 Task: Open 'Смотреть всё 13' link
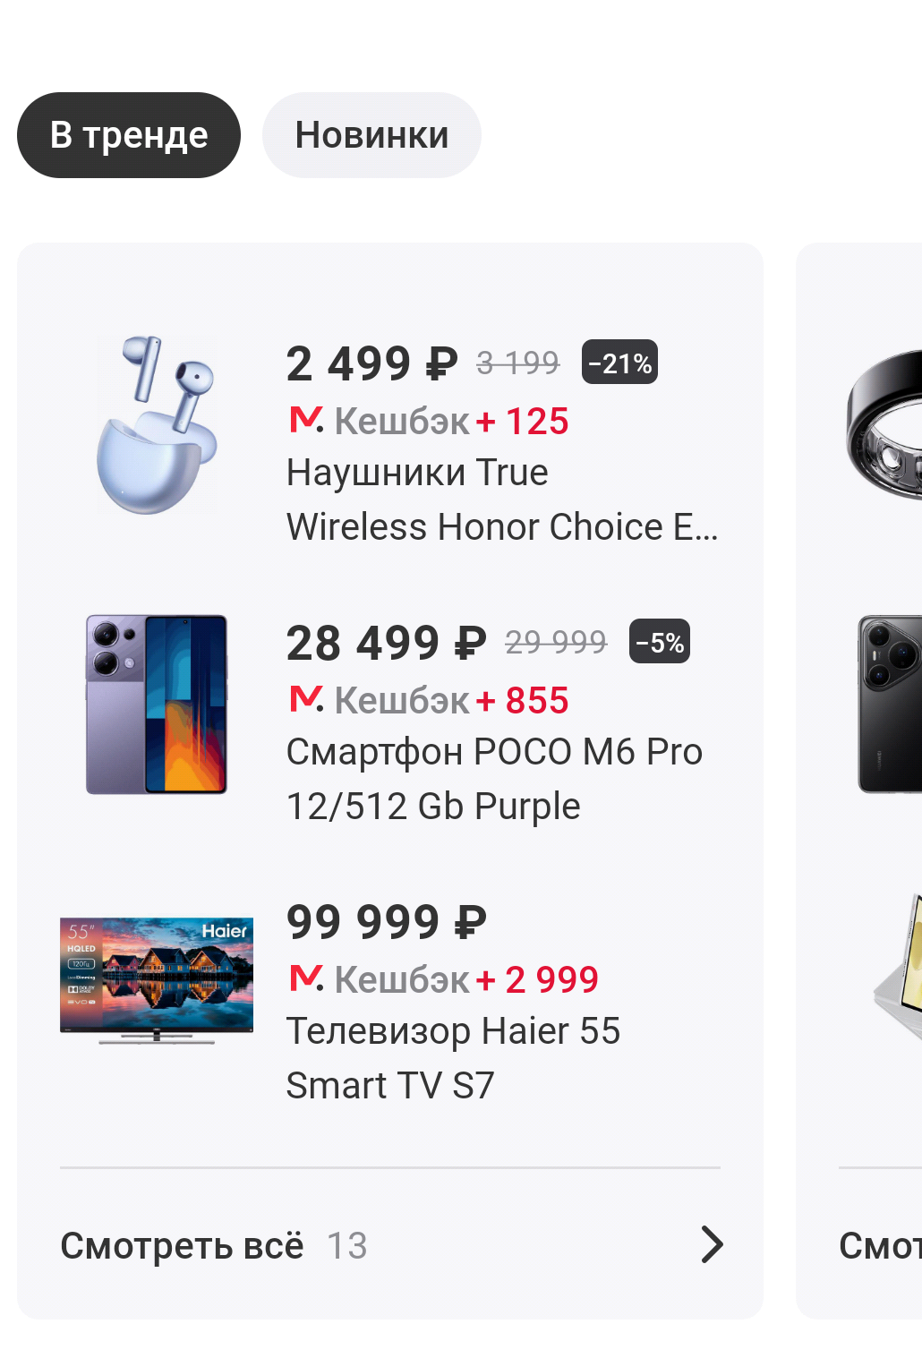[213, 1245]
